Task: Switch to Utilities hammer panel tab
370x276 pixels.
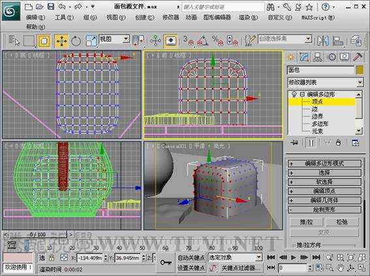Action: point(358,57)
